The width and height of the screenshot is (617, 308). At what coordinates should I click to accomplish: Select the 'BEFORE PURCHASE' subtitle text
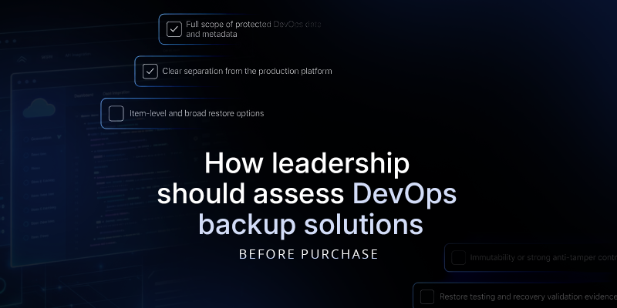308,254
